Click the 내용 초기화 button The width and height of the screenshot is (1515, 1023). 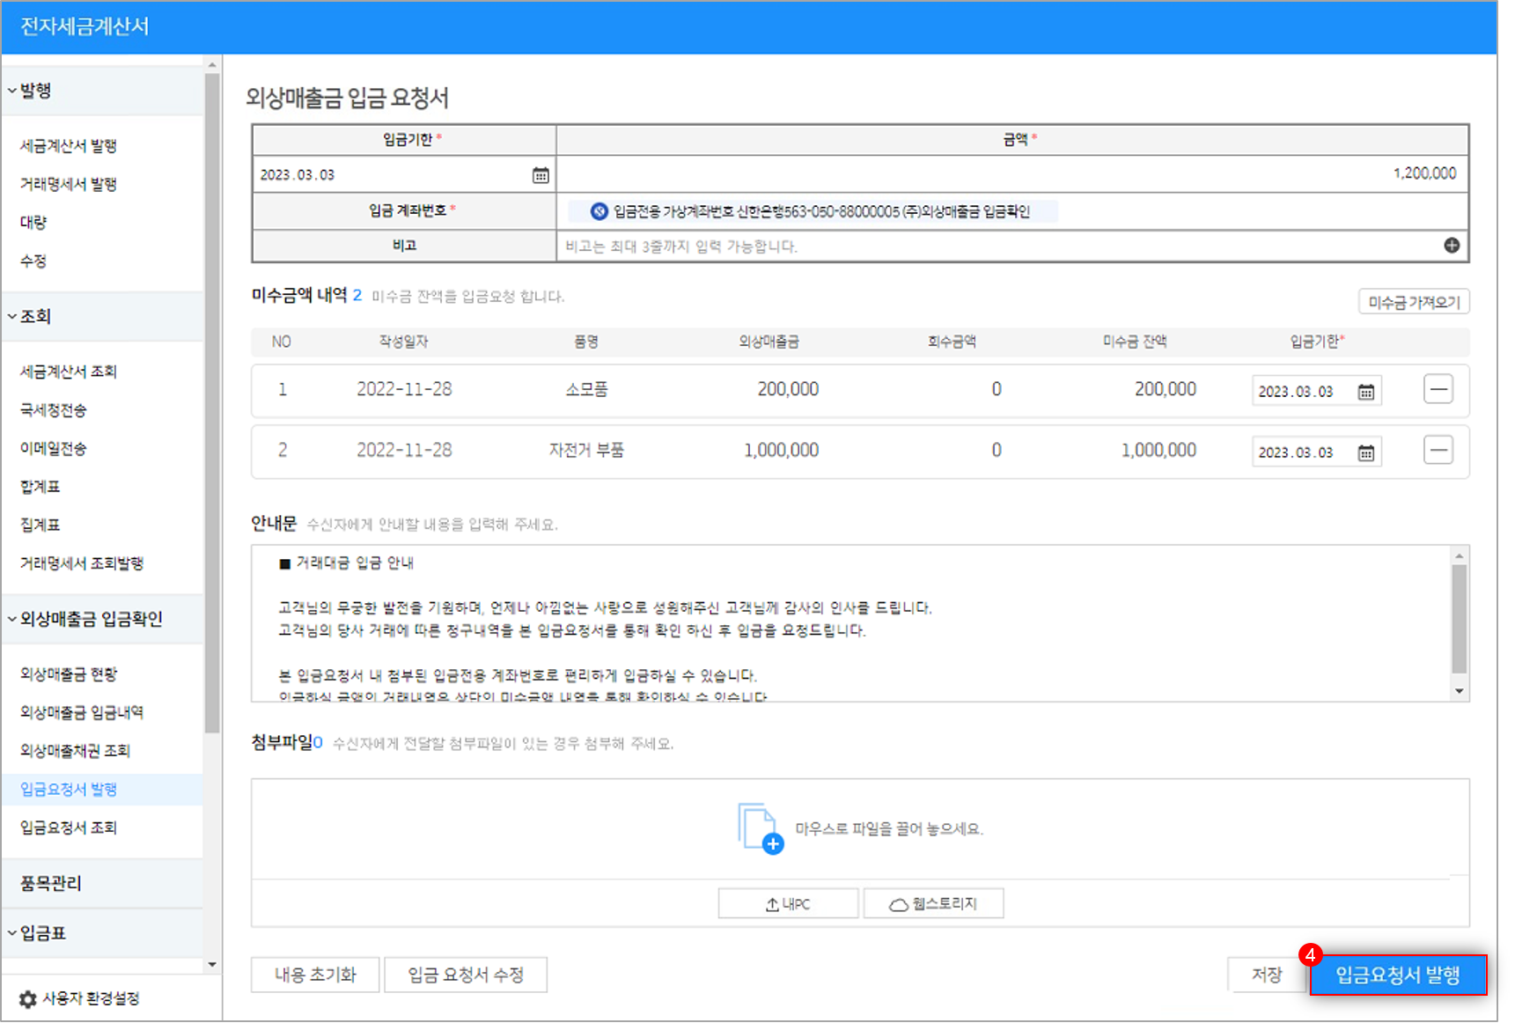pyautogui.click(x=315, y=975)
